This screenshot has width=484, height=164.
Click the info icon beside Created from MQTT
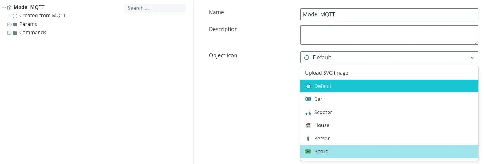[15, 16]
